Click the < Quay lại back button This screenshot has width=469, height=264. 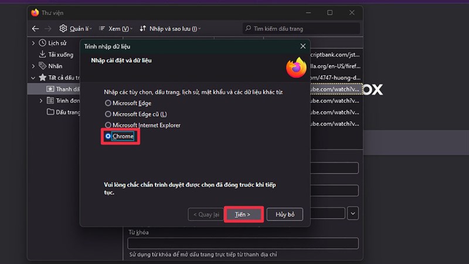point(206,214)
